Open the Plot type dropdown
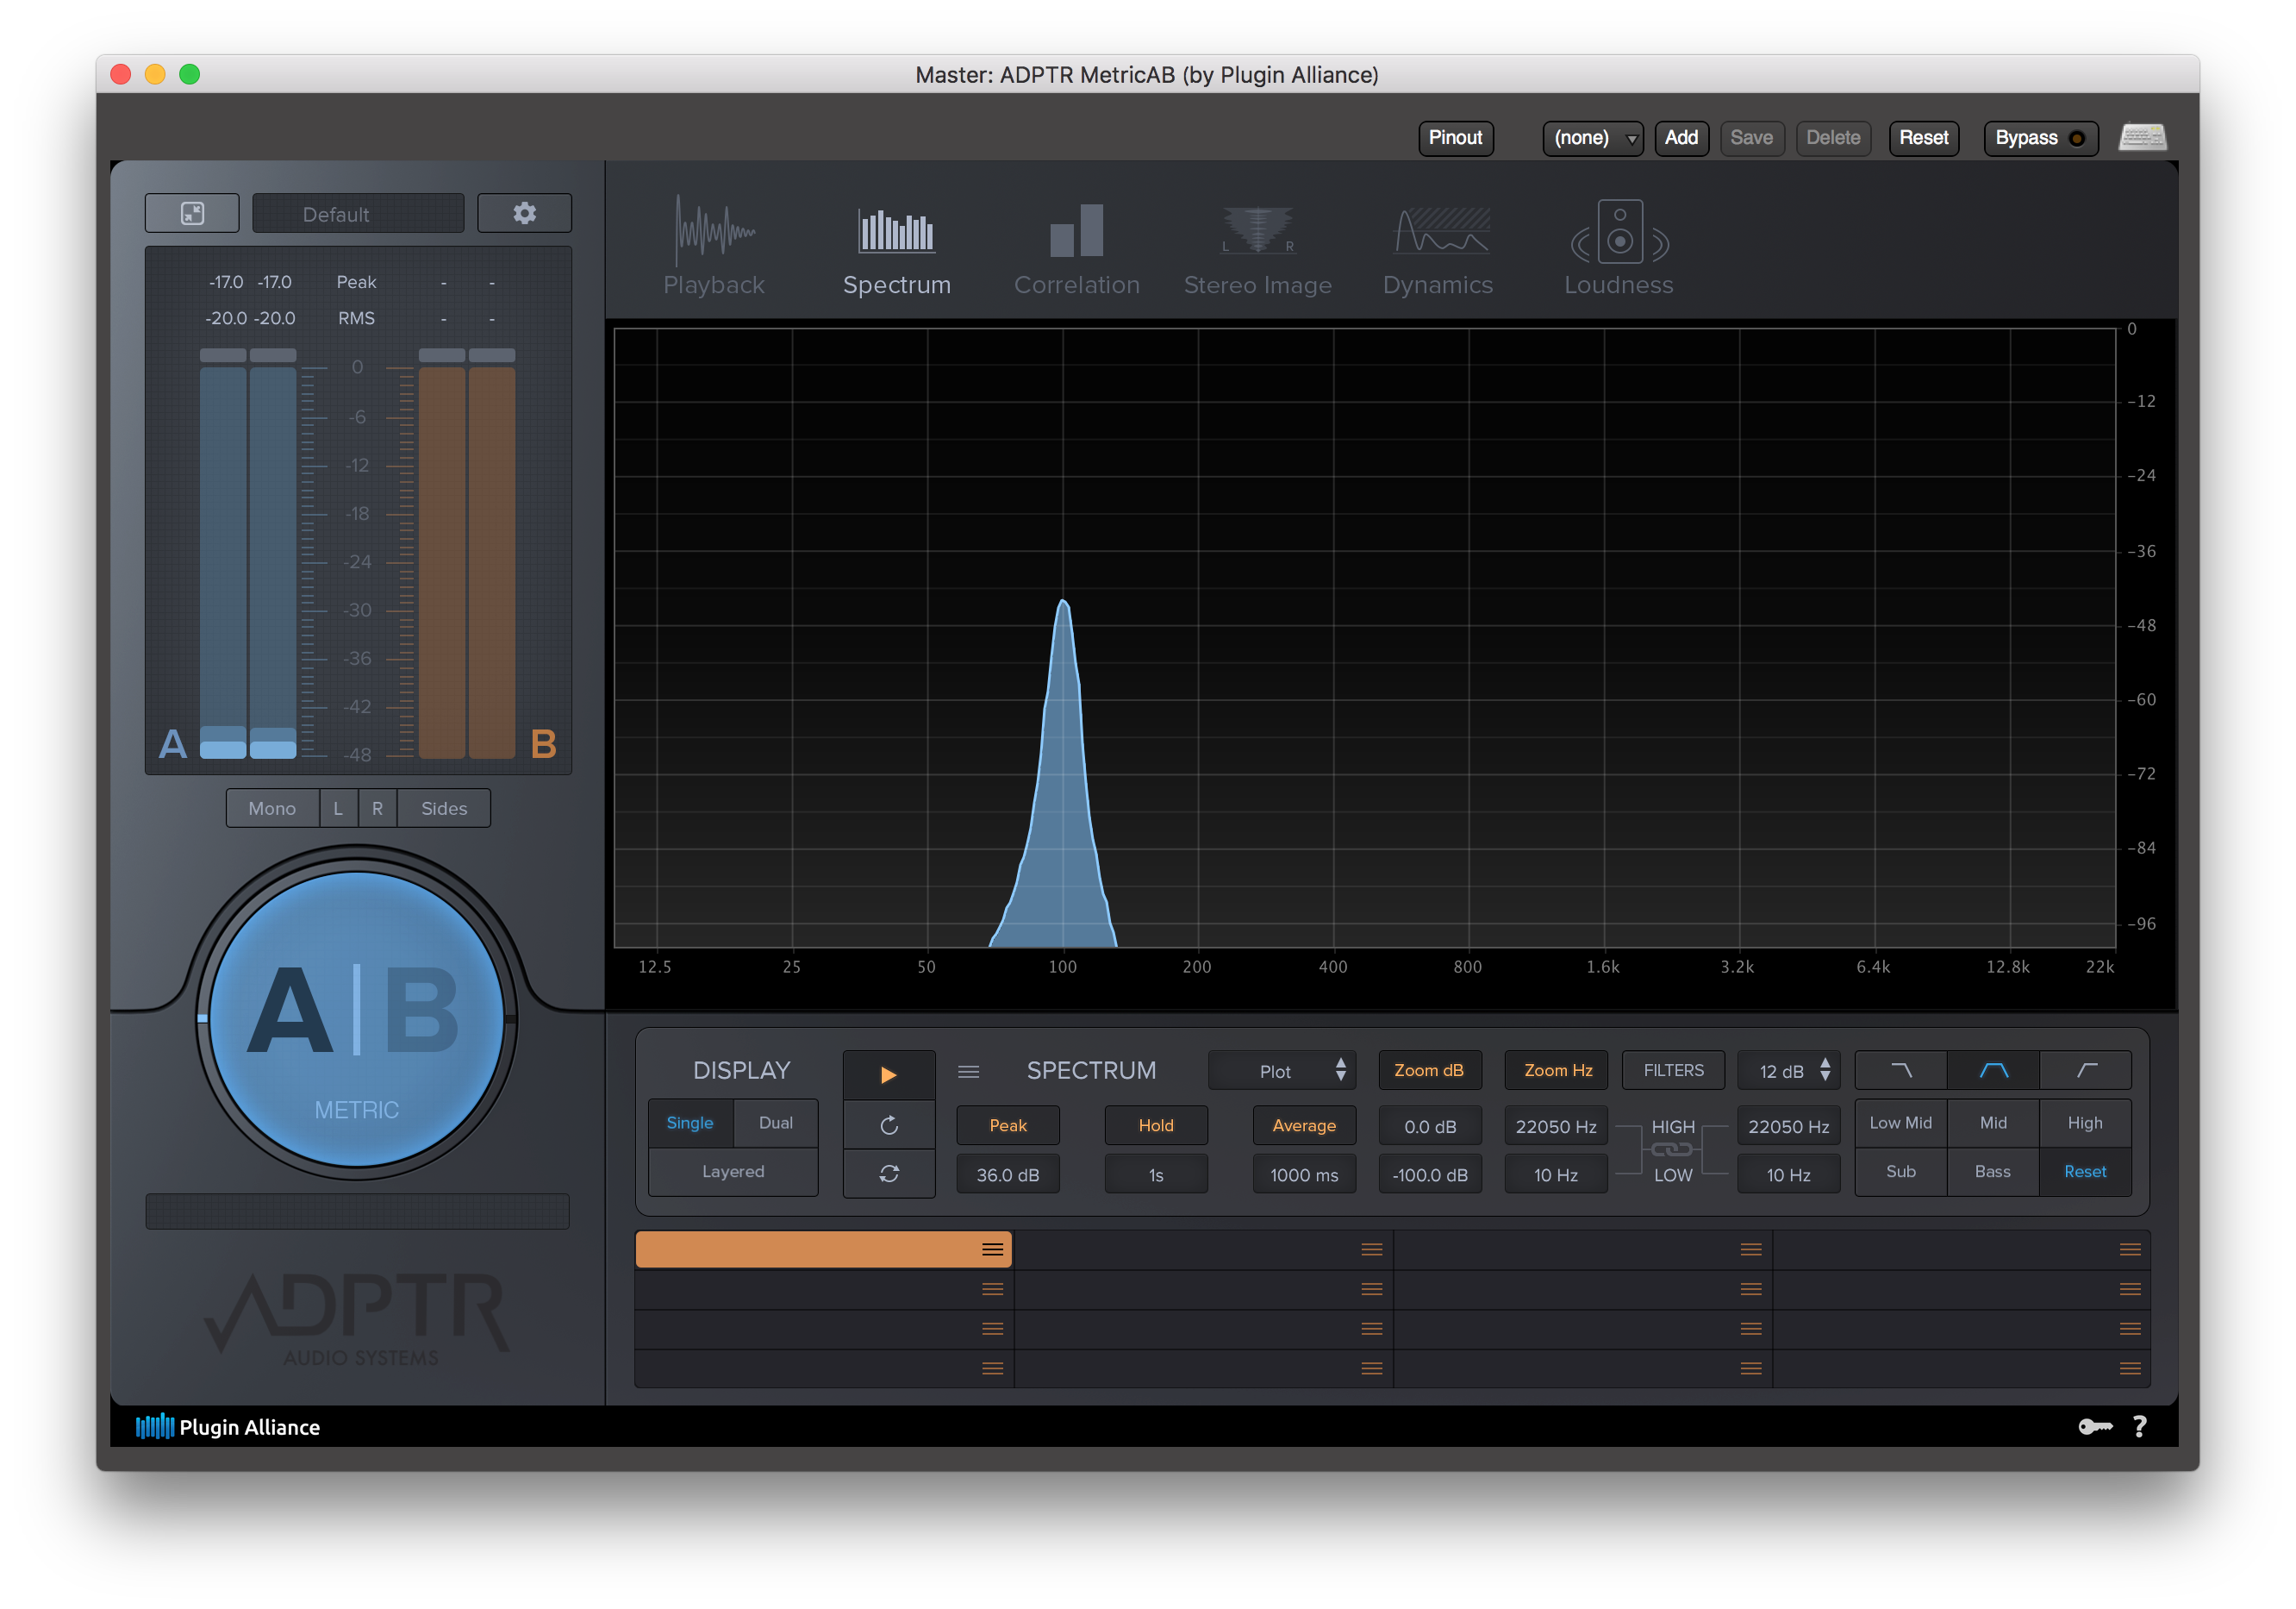This screenshot has height=1609, width=2296. pos(1282,1071)
